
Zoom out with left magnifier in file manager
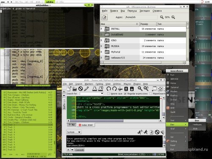click(162, 17)
